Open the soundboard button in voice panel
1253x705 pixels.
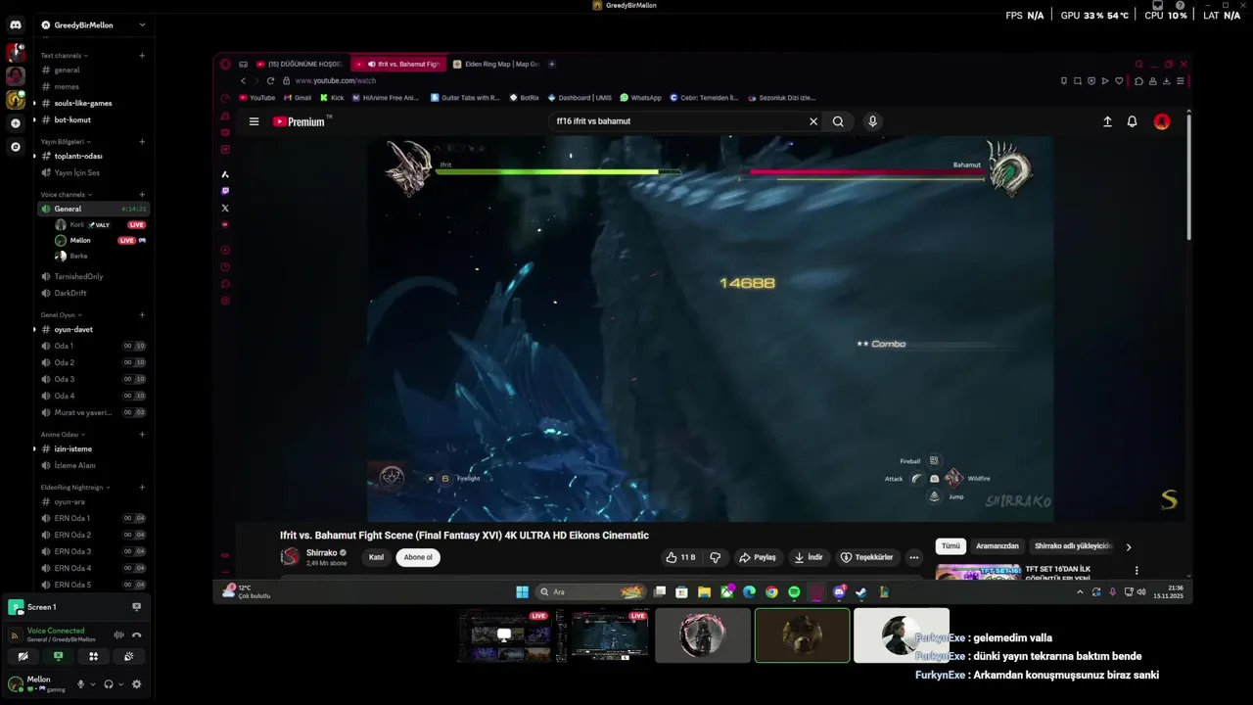pos(128,656)
